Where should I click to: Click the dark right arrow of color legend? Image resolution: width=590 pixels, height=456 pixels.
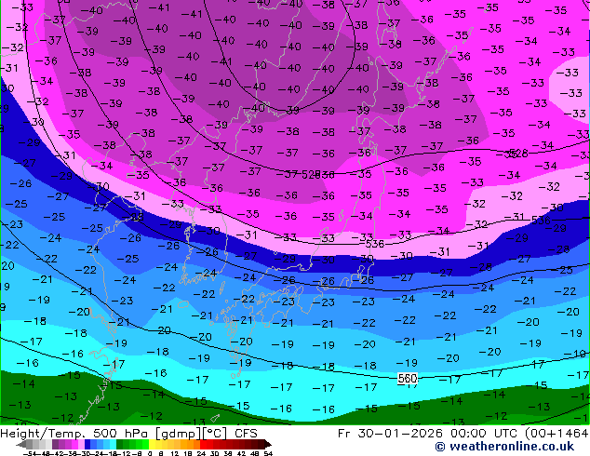pos(267,444)
